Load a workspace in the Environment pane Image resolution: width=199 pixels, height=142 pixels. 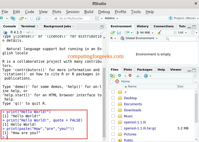[x=112, y=33]
